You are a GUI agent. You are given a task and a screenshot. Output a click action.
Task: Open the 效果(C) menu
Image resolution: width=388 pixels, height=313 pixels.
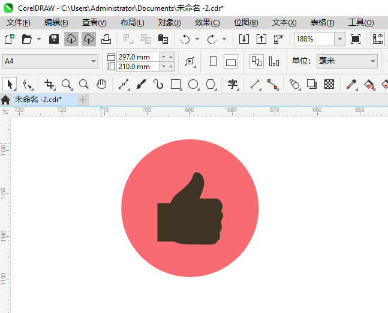[207, 23]
